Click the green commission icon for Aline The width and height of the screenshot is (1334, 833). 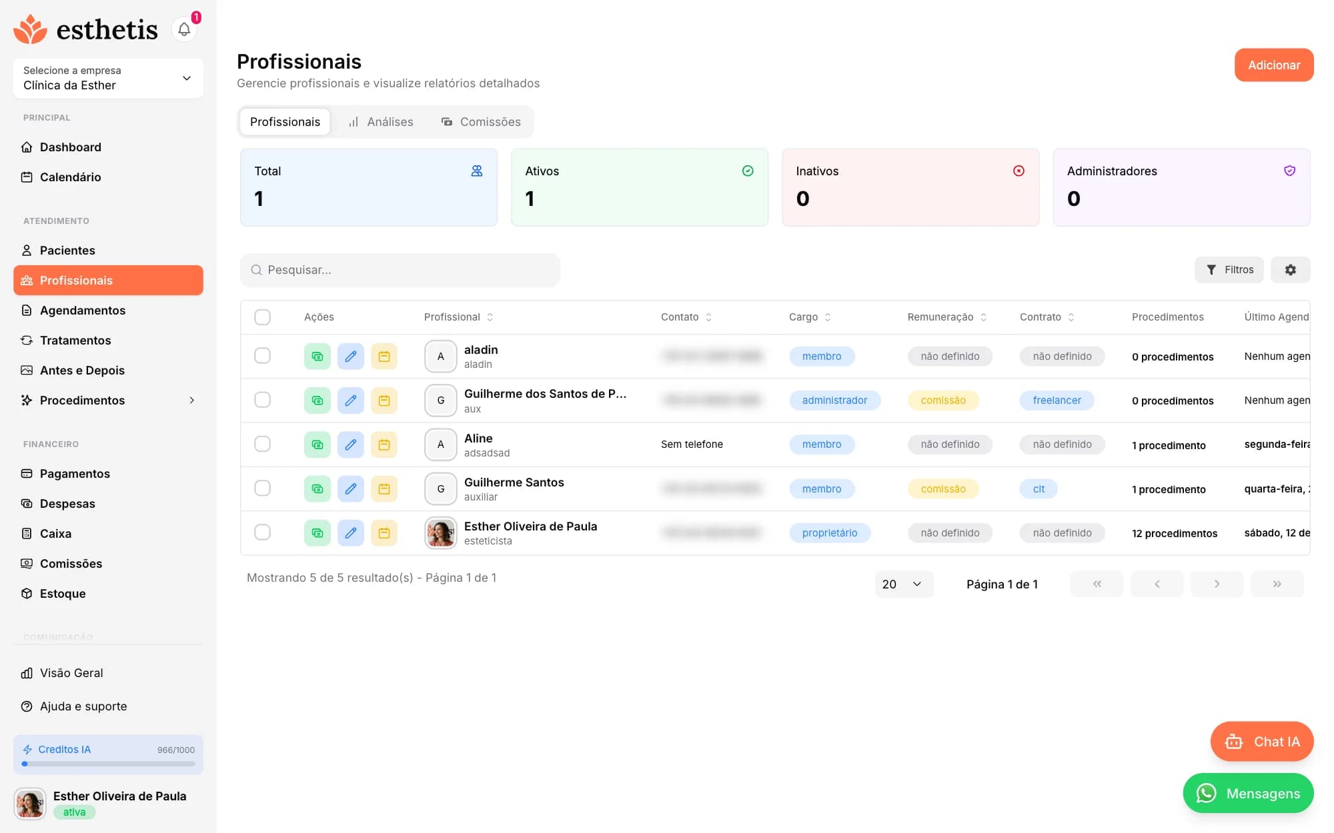317,444
